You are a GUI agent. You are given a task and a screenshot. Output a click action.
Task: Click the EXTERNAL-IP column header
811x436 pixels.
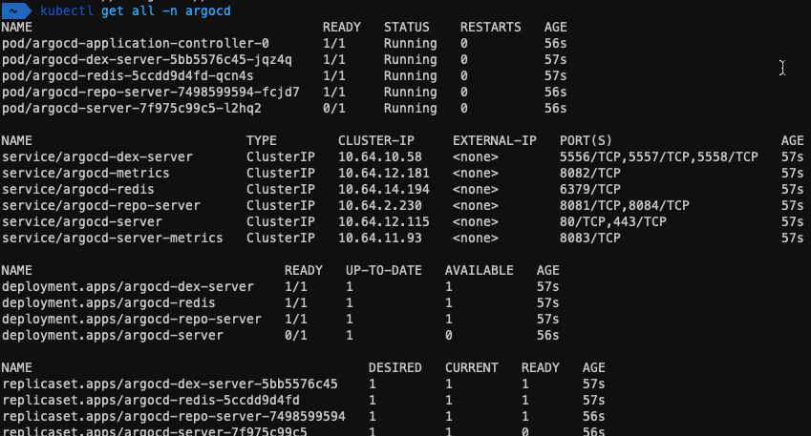495,140
